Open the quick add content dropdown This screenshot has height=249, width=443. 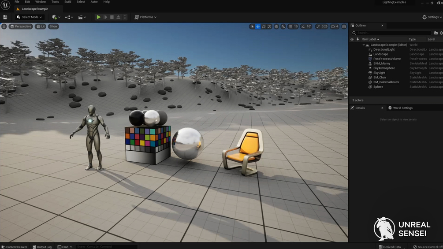[56, 17]
